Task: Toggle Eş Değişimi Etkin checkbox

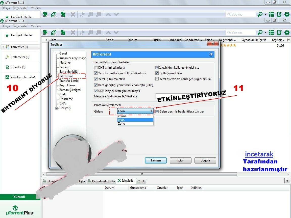Action: [157, 73]
